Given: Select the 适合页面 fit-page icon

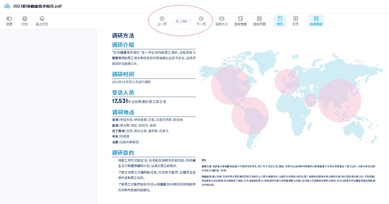Looking at the screenshot, I should pyautogui.click(x=259, y=21).
